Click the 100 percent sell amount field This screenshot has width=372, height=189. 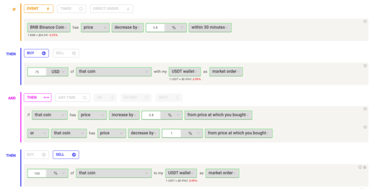click(37, 174)
